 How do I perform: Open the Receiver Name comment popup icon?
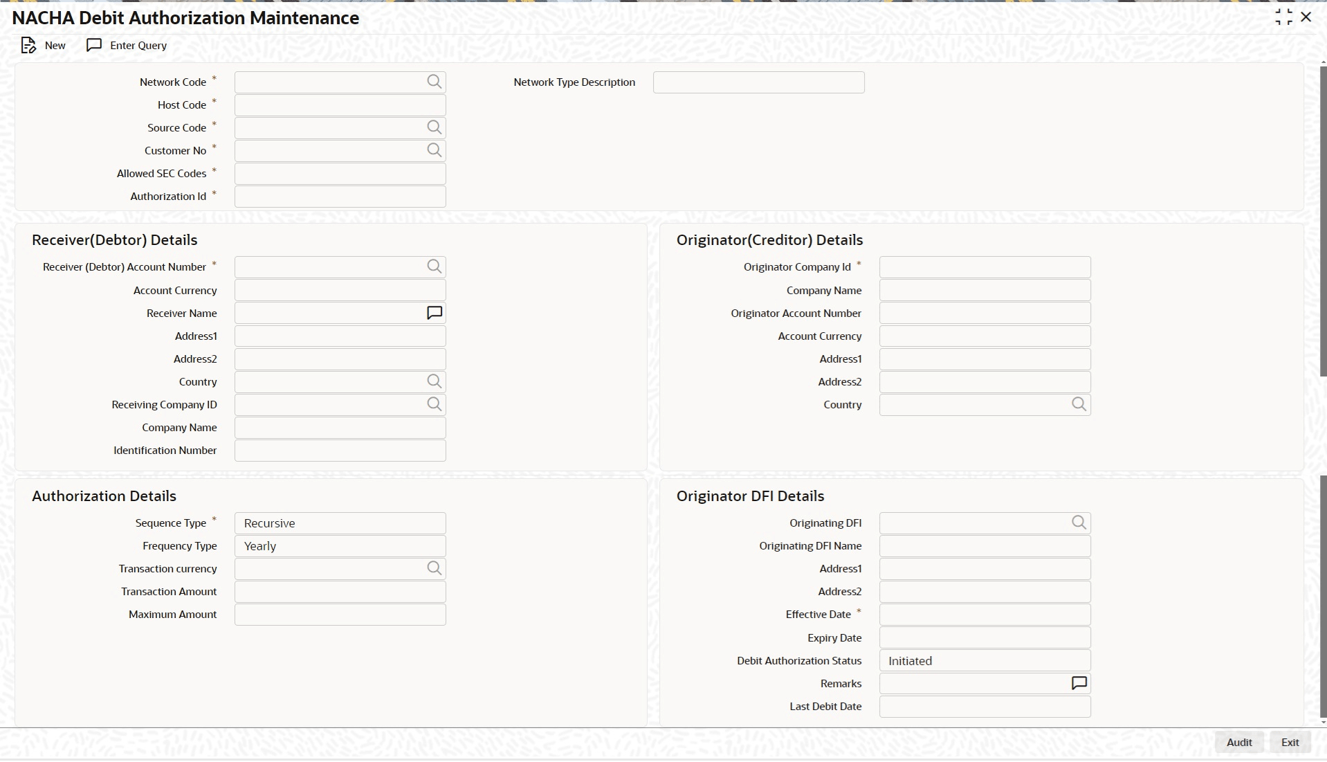434,313
